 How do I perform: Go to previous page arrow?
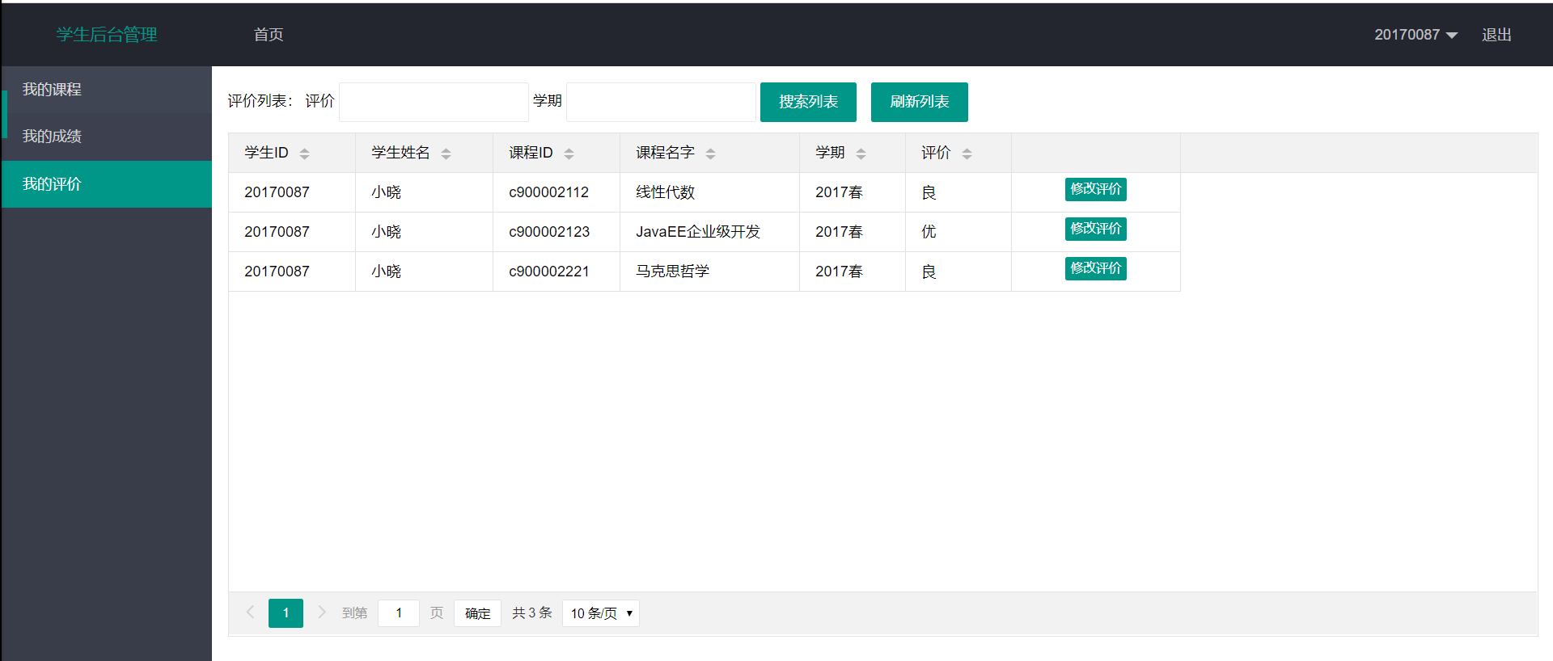click(250, 613)
